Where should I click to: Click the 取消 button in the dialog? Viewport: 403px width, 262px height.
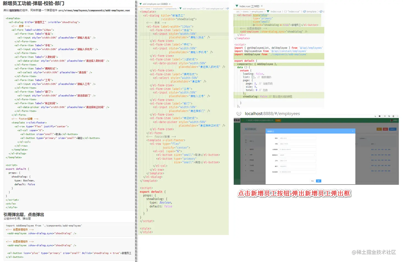(x=312, y=181)
